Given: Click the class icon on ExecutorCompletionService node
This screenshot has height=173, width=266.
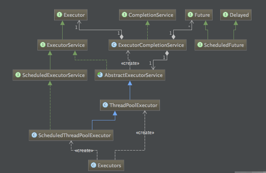Looking at the screenshot, I should [x=114, y=45].
